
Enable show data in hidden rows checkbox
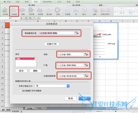pos(20,91)
